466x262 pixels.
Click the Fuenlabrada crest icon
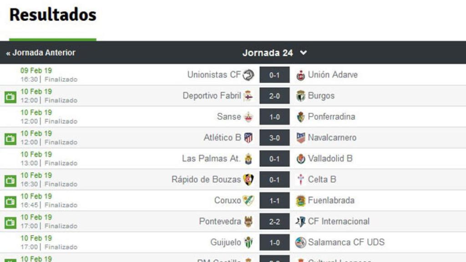[300, 201]
